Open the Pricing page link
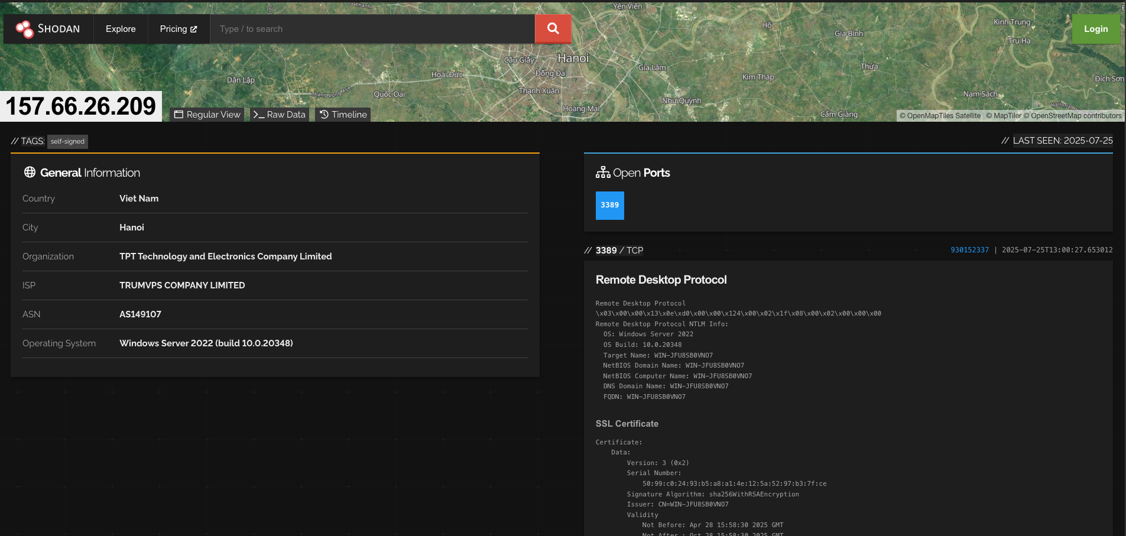Viewport: 1126px width, 536px height. tap(179, 29)
